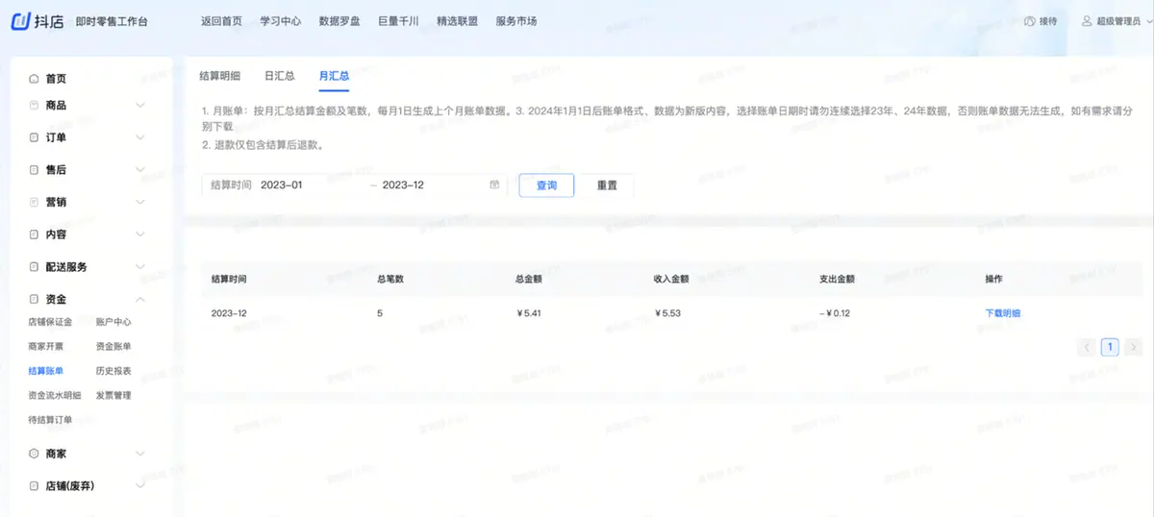Image resolution: width=1154 pixels, height=517 pixels.
Task: Click the 首页 home icon in sidebar
Action: 35,79
